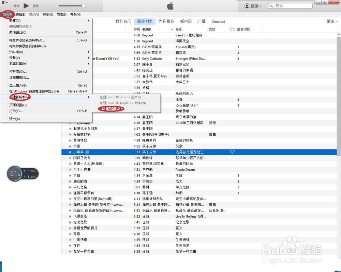This screenshot has width=341, height=272.
Task: Expand the 创建新版本 submenu arrow
Action: [x=89, y=97]
